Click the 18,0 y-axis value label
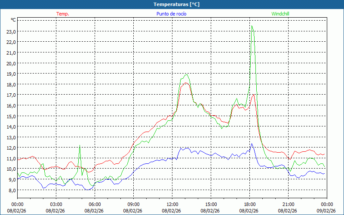The image size is (344, 215). point(11,84)
